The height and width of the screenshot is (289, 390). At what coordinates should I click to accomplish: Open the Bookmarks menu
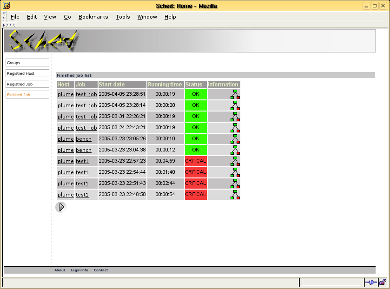[93, 17]
